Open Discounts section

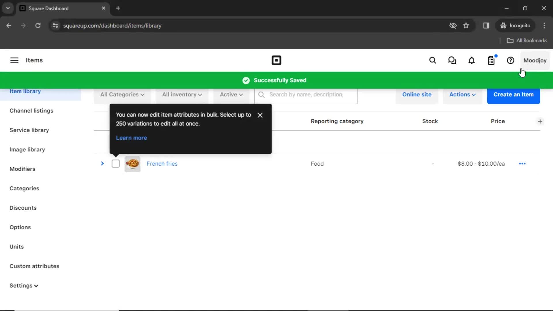pyautogui.click(x=23, y=208)
